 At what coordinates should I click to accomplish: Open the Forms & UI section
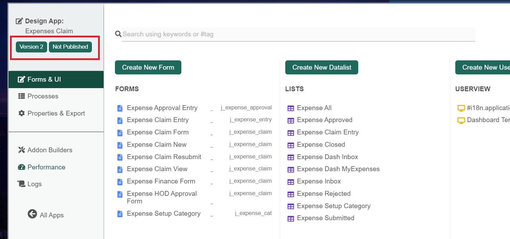(44, 80)
